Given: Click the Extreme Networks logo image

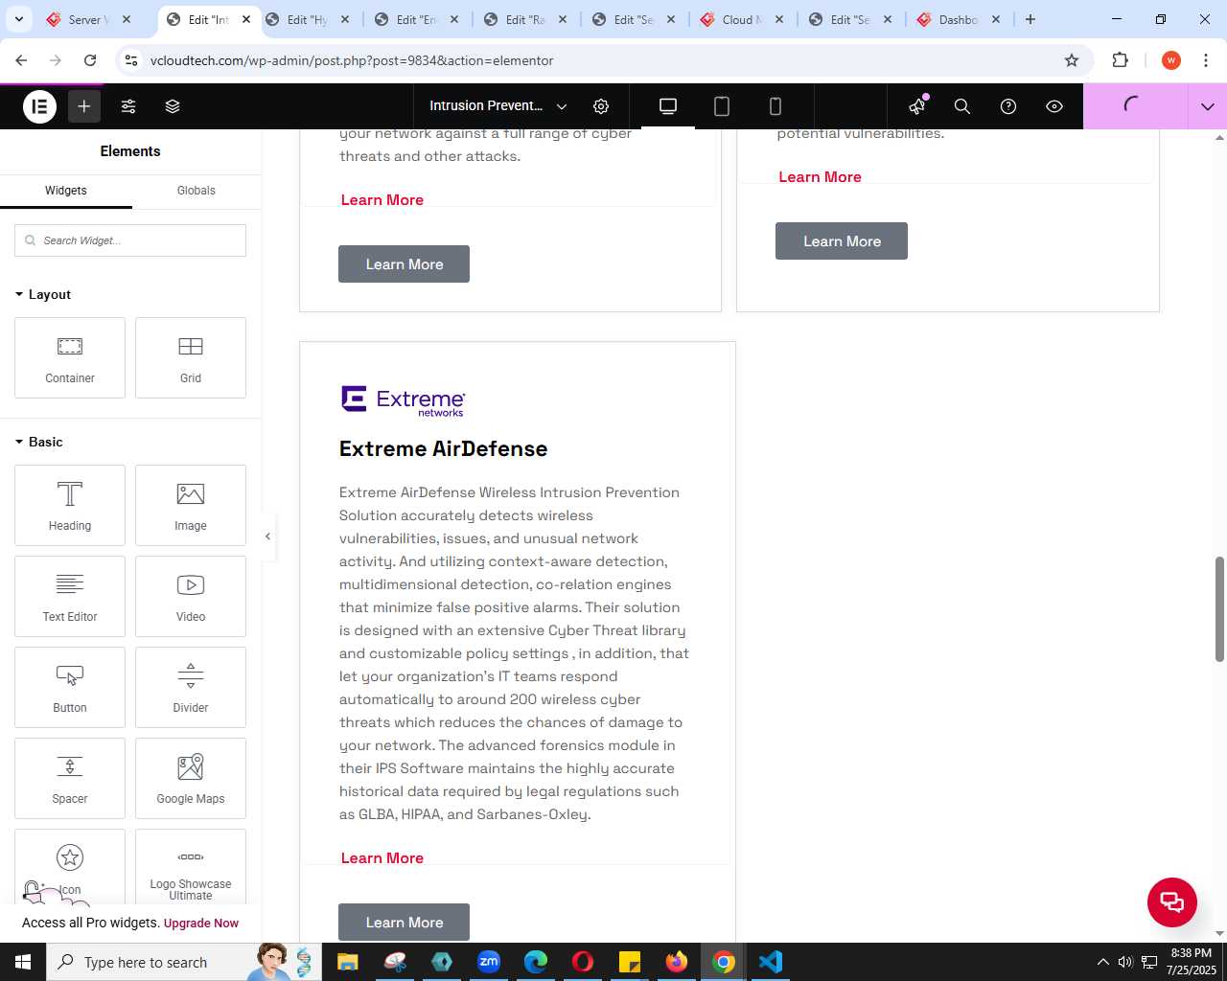Looking at the screenshot, I should coord(404,401).
